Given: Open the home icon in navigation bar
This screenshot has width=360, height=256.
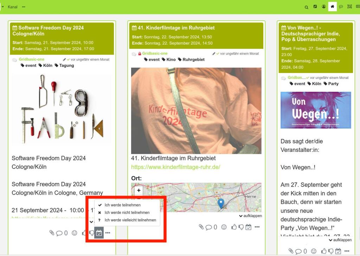Looking at the screenshot, I should [332, 7].
